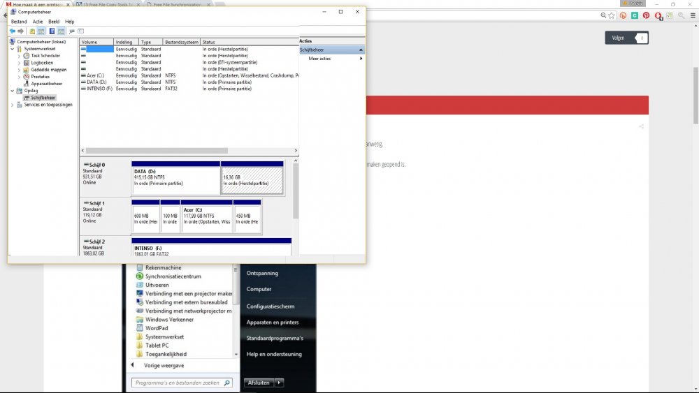Click the blue Help toolbar icon
699x393 pixels.
coord(52,31)
